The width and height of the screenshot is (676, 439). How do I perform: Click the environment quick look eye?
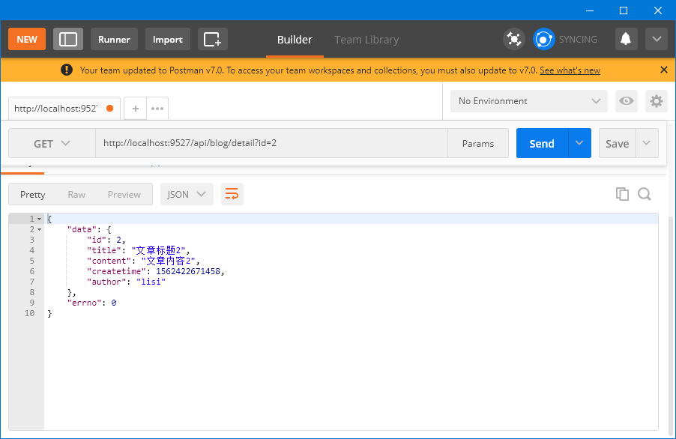click(x=627, y=101)
